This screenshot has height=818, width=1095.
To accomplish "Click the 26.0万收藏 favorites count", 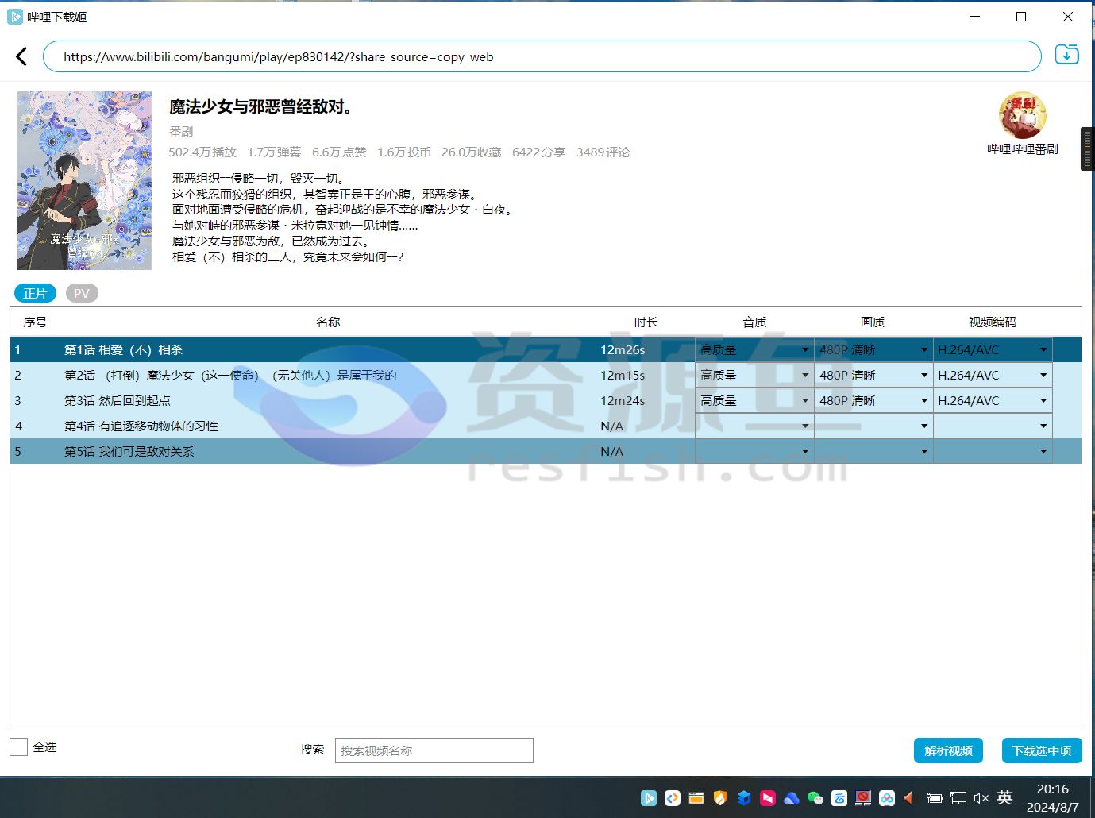I will (x=471, y=152).
